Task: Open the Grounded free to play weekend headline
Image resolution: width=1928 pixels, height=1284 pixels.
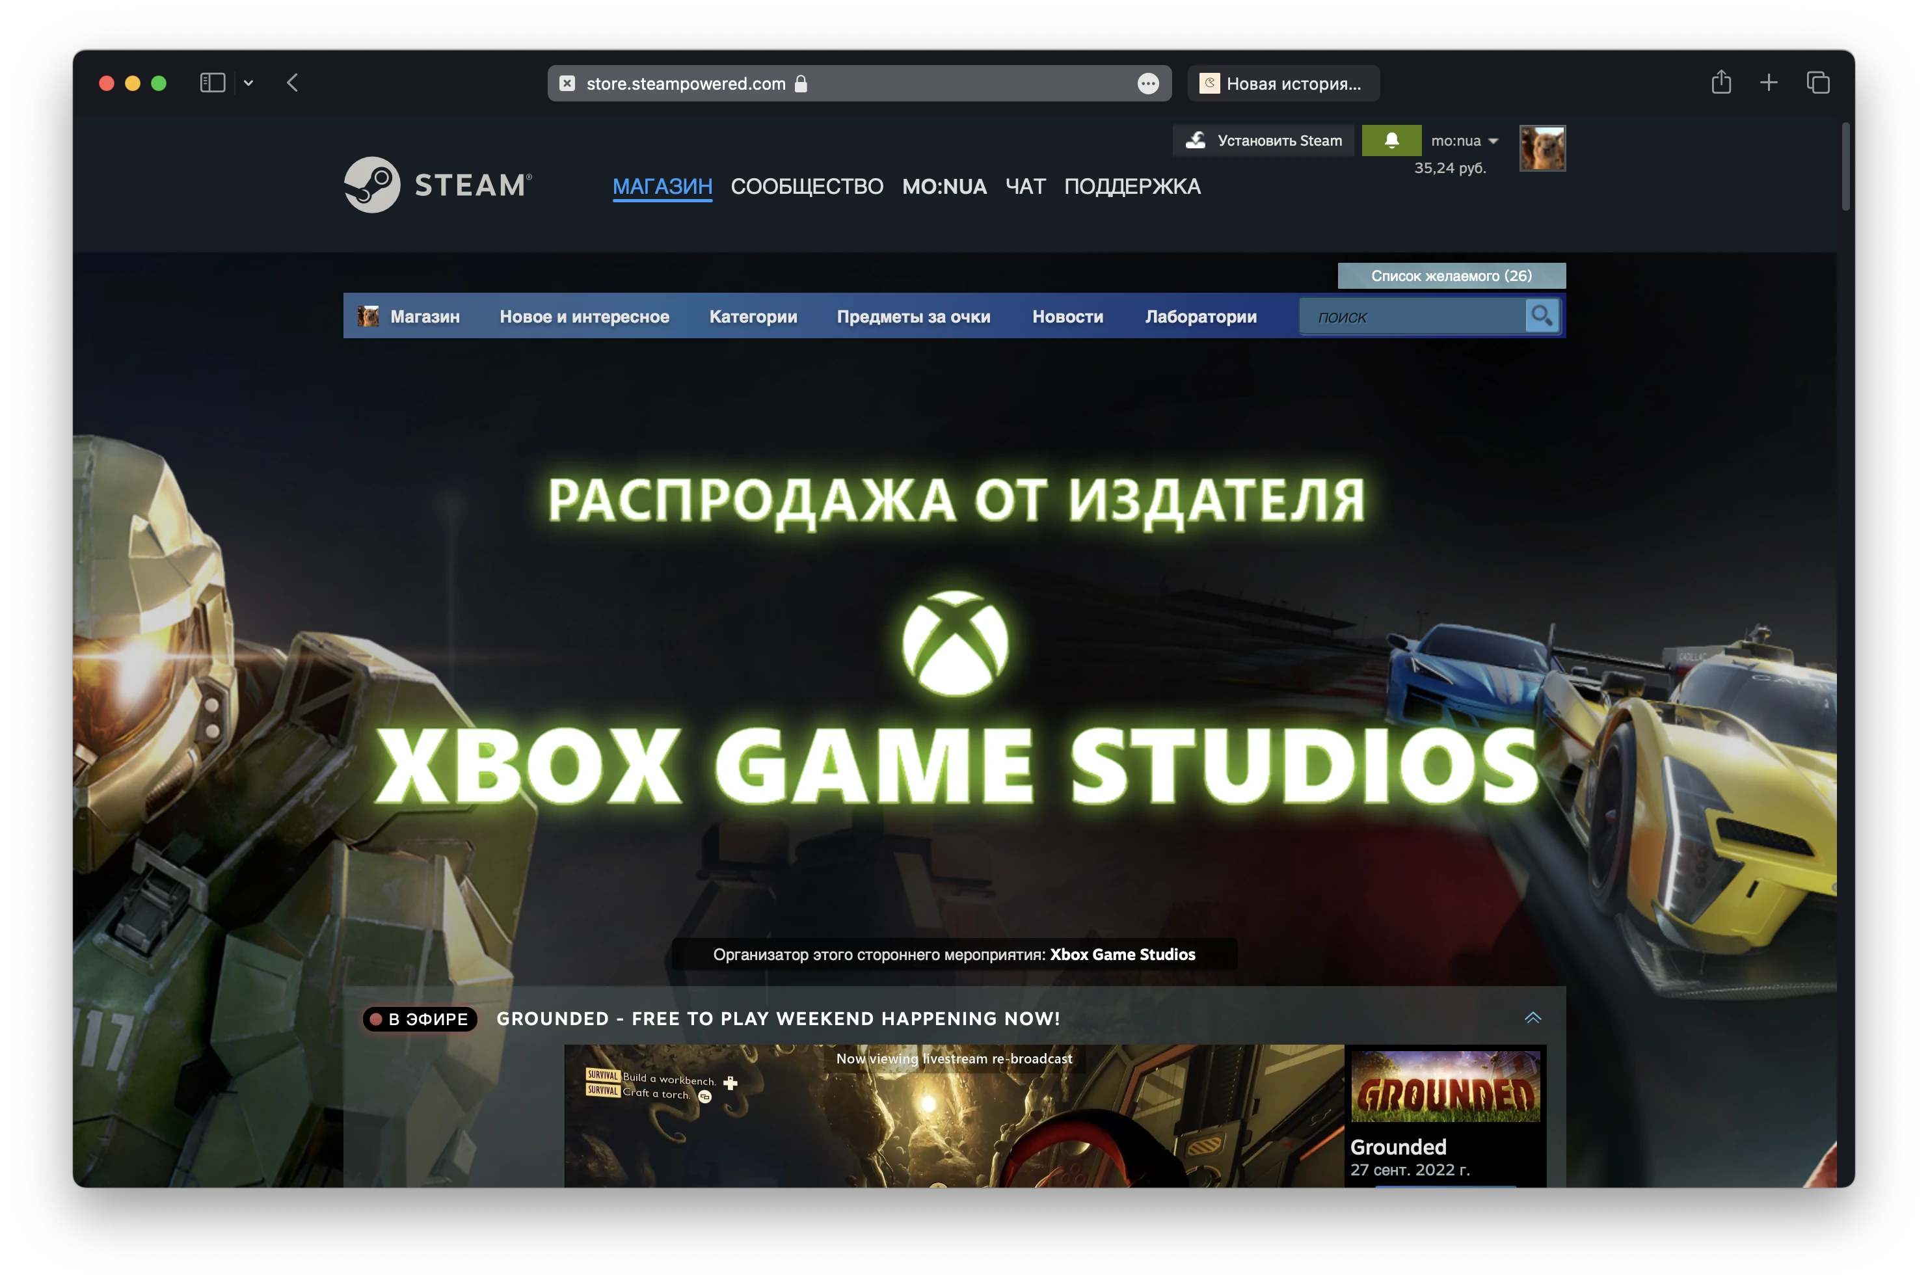Action: pos(778,1019)
